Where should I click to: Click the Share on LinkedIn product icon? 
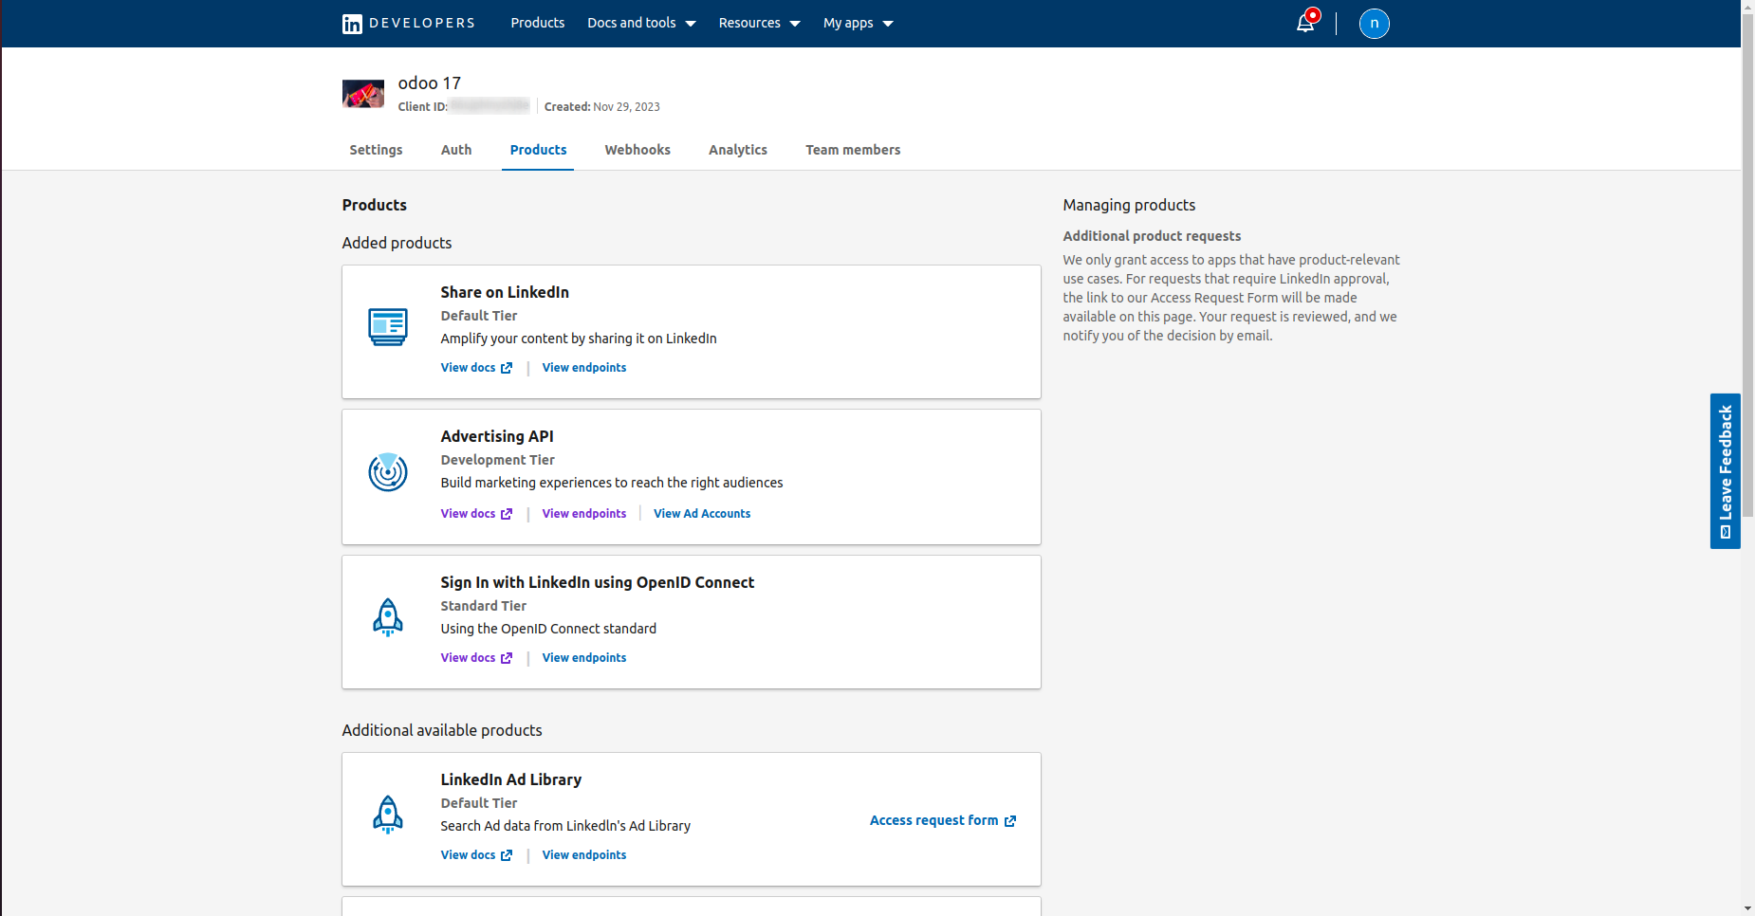(x=388, y=327)
